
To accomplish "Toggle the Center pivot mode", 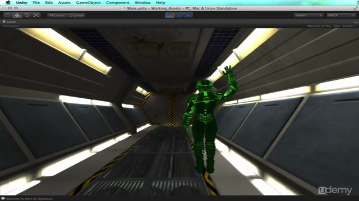I will point(57,16).
